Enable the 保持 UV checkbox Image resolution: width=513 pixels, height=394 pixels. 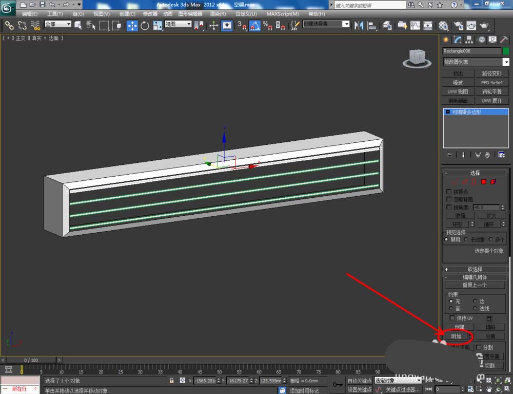tap(452, 318)
